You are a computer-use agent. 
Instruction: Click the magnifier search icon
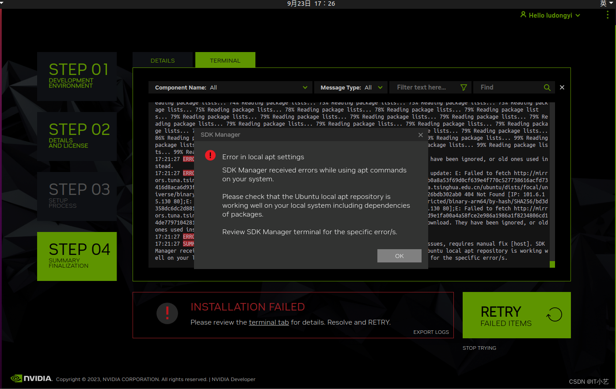coord(547,87)
